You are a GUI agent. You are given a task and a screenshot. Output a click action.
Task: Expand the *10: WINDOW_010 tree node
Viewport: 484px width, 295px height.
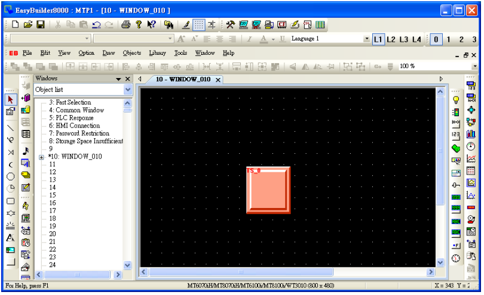41,157
